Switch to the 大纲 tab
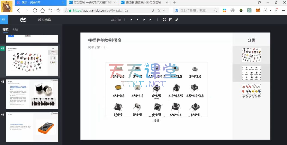Screen dimensions: 287x145 (15, 30)
